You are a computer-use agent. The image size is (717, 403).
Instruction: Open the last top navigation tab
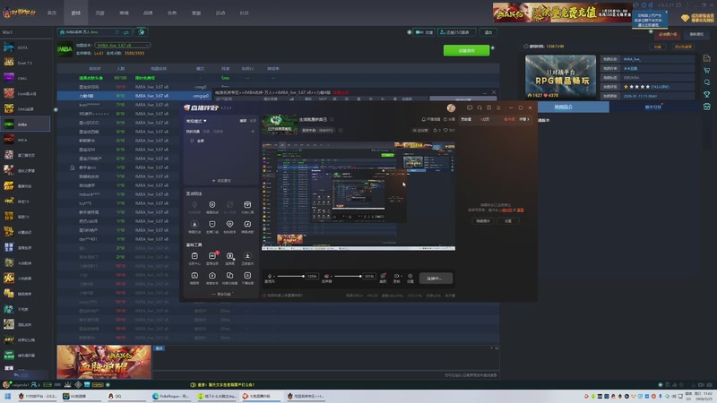pos(244,13)
